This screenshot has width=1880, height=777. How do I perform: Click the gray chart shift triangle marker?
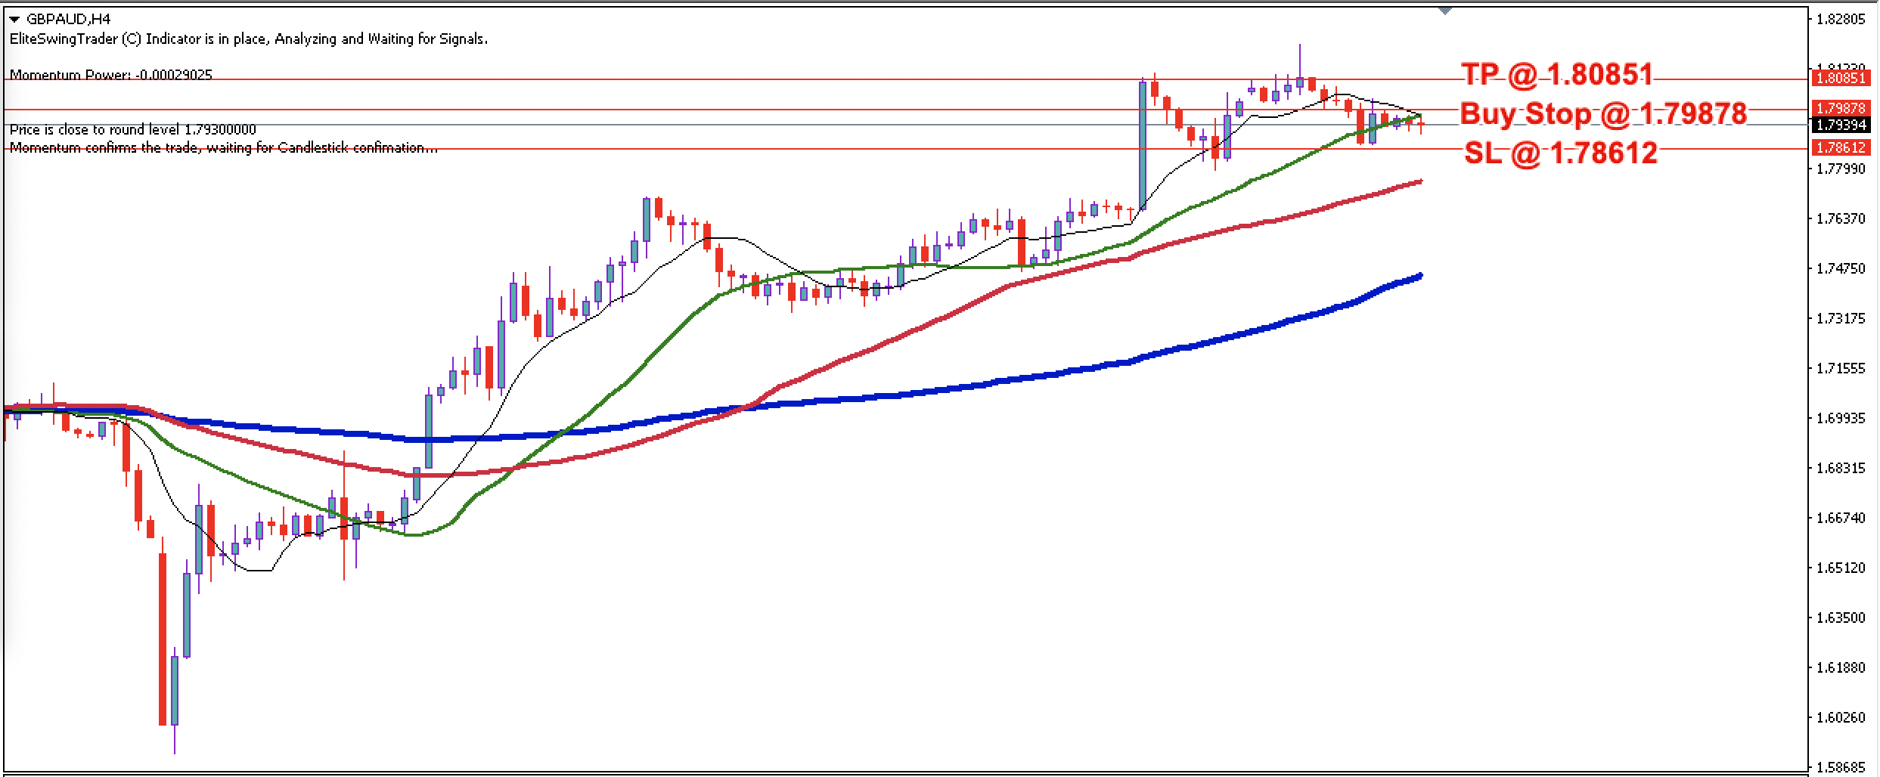coord(1445,11)
